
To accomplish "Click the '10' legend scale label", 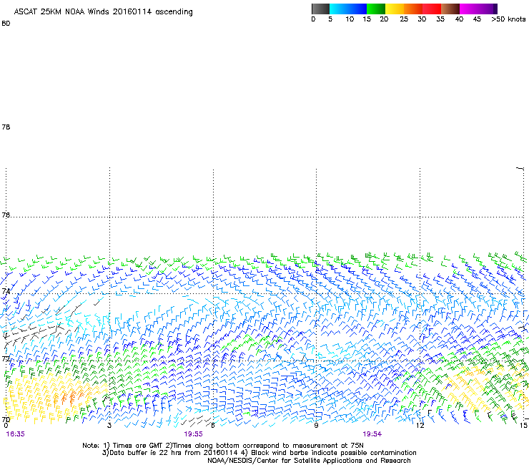I will (350, 19).
